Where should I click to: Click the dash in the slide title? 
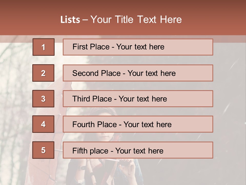click(85, 20)
